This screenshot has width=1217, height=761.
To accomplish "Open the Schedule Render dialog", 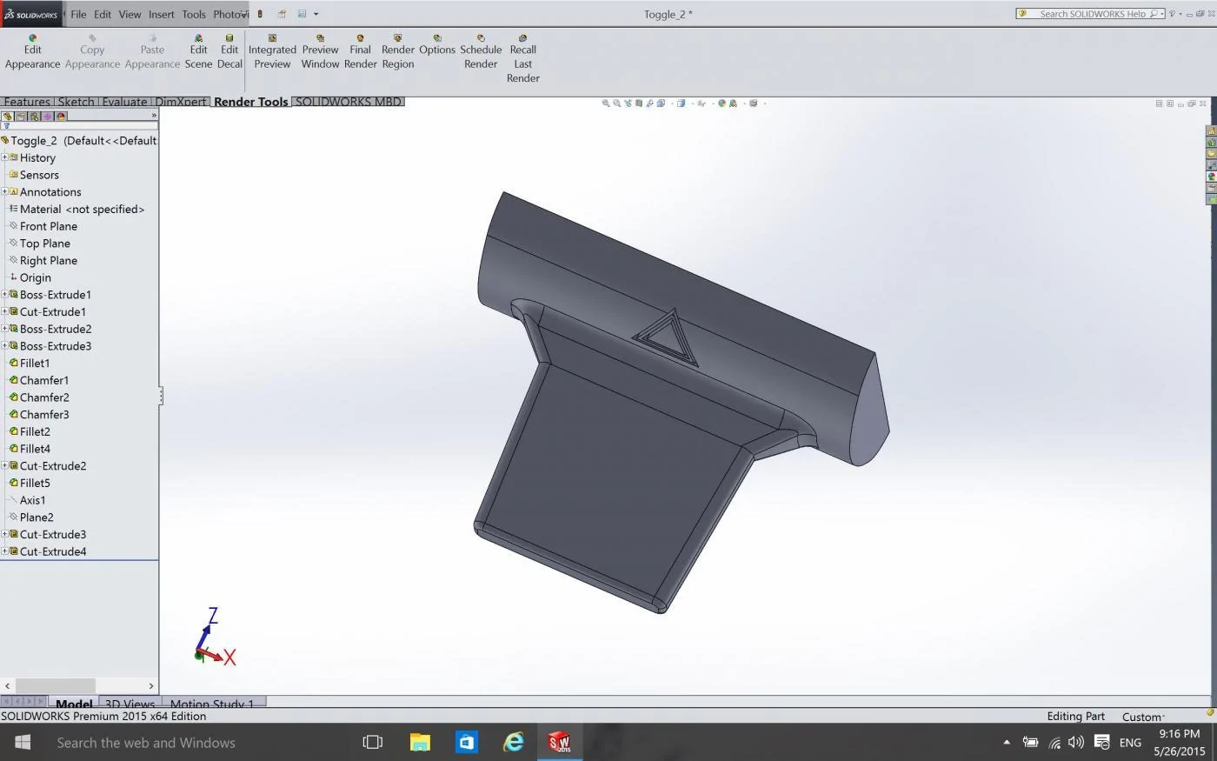I will tap(481, 51).
